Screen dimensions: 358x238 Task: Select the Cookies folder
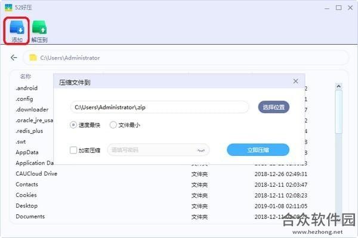26,195
